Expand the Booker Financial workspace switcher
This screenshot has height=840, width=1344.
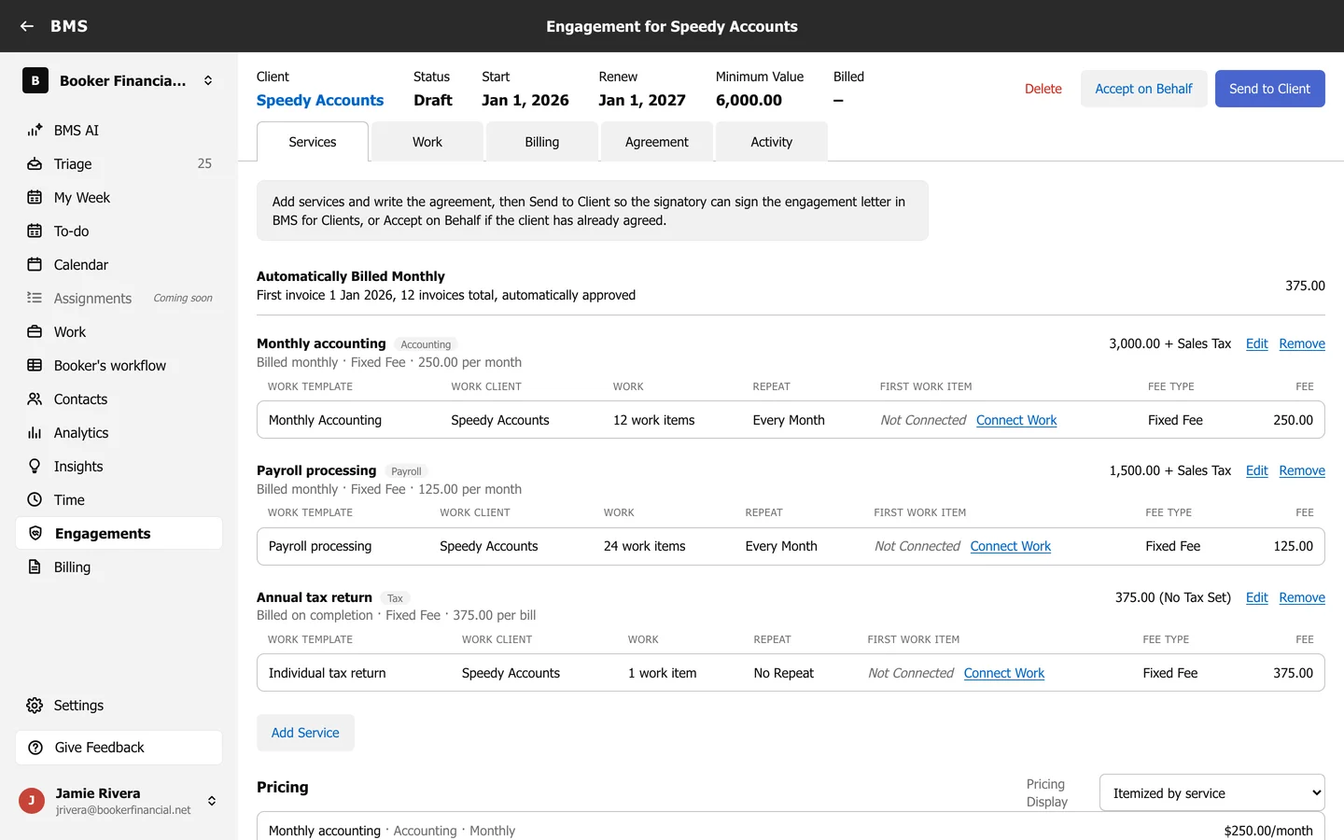(x=208, y=81)
